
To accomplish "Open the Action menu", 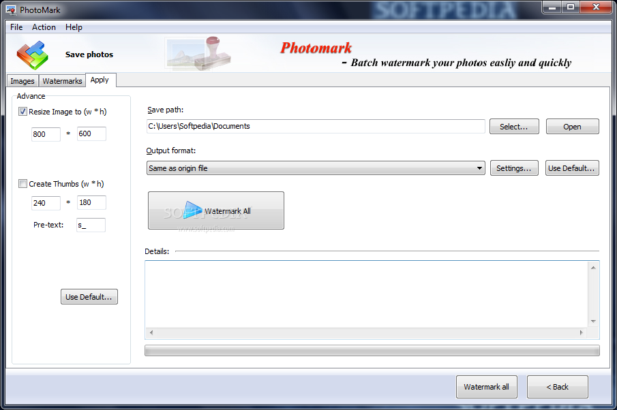I will [44, 27].
